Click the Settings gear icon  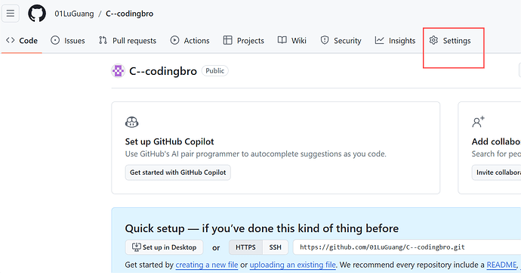[433, 40]
